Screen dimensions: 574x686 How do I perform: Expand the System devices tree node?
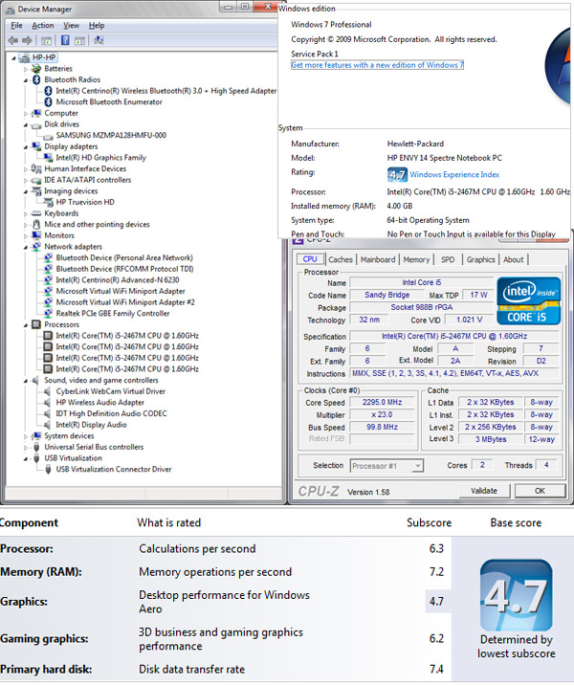click(26, 436)
